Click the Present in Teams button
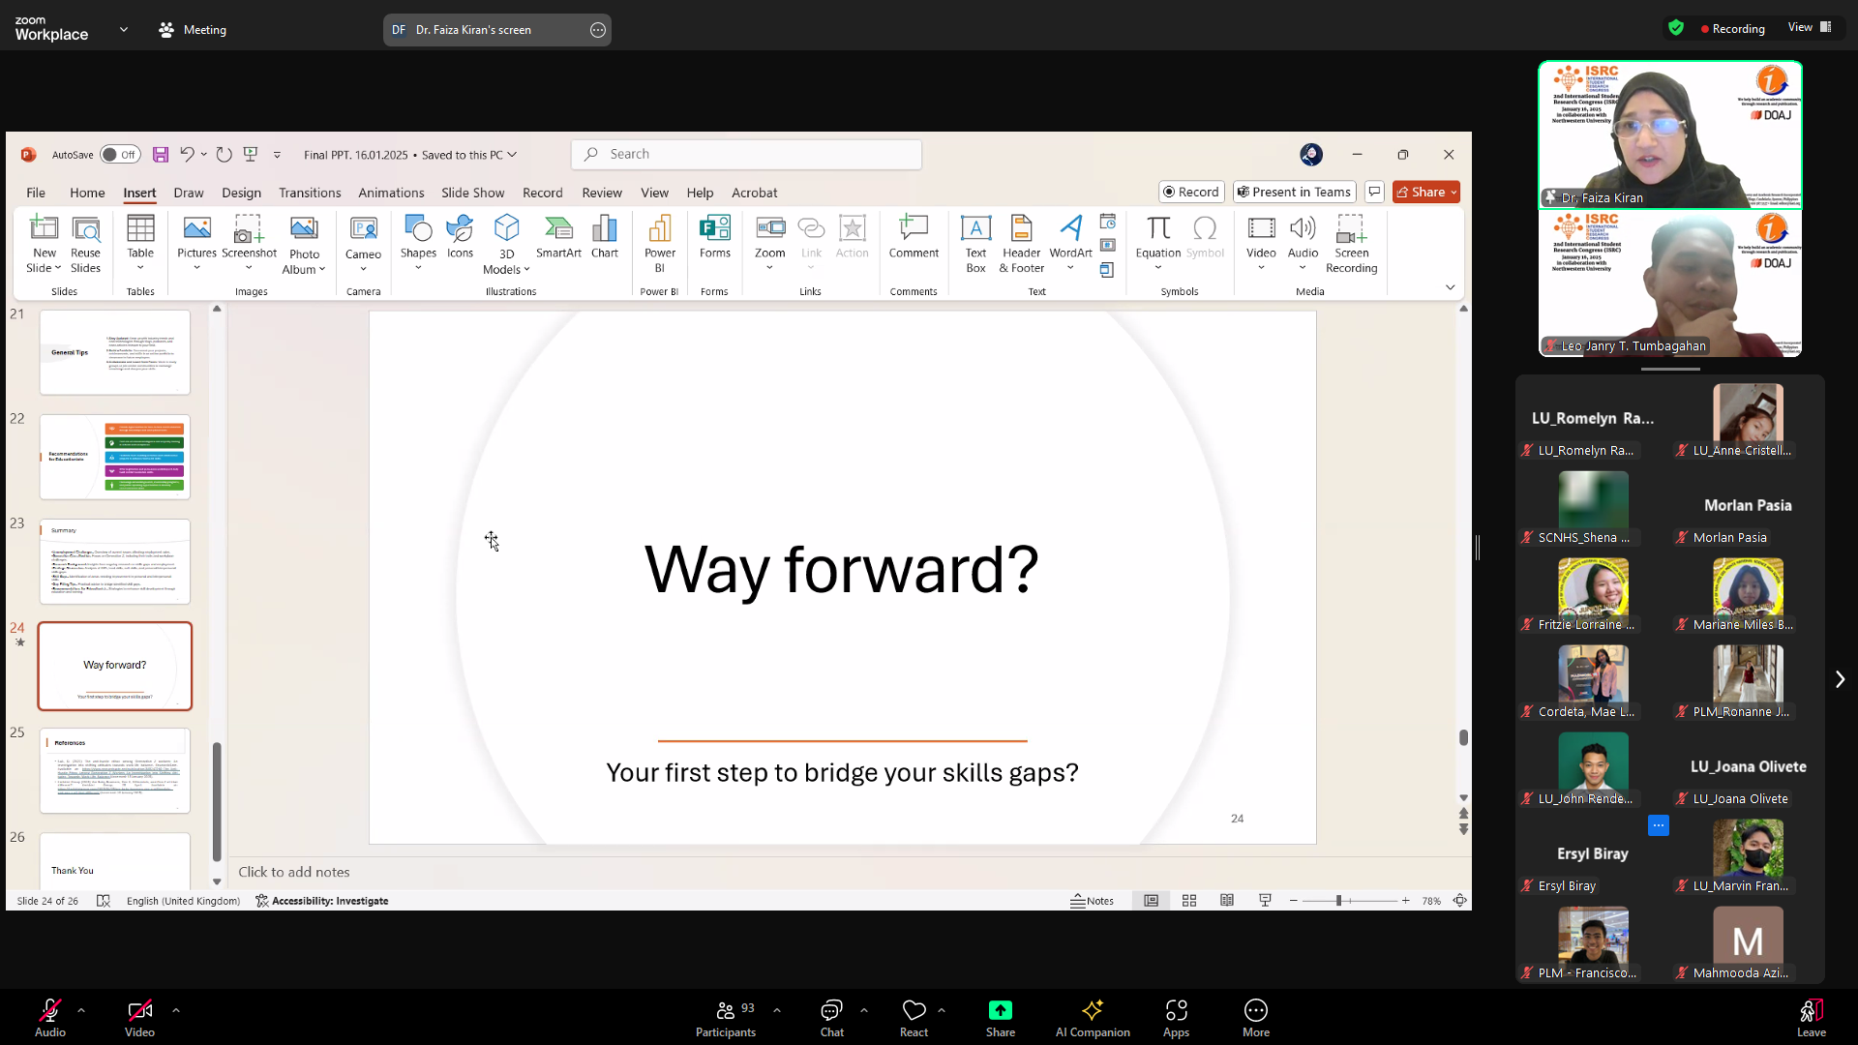1858x1045 pixels. coord(1294,193)
